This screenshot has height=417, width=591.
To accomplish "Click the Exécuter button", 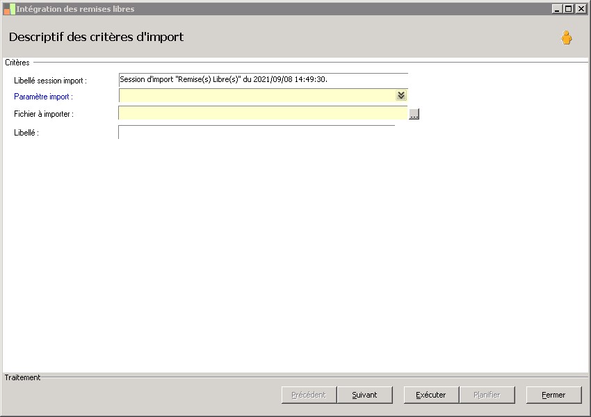I will pos(431,395).
